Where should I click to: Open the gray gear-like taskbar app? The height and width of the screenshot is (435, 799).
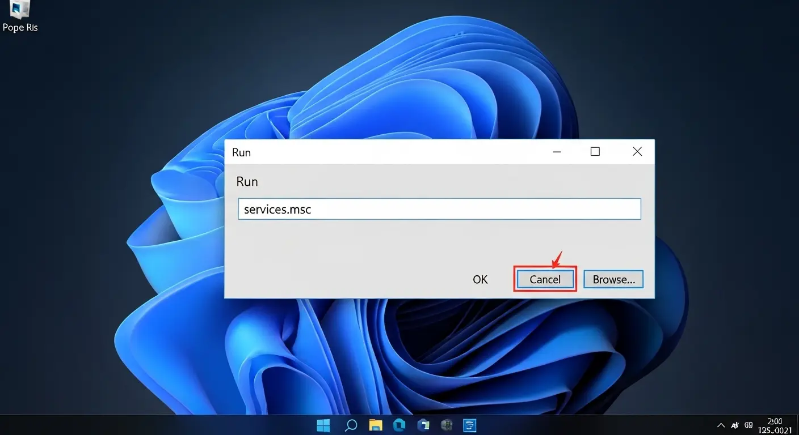(447, 425)
